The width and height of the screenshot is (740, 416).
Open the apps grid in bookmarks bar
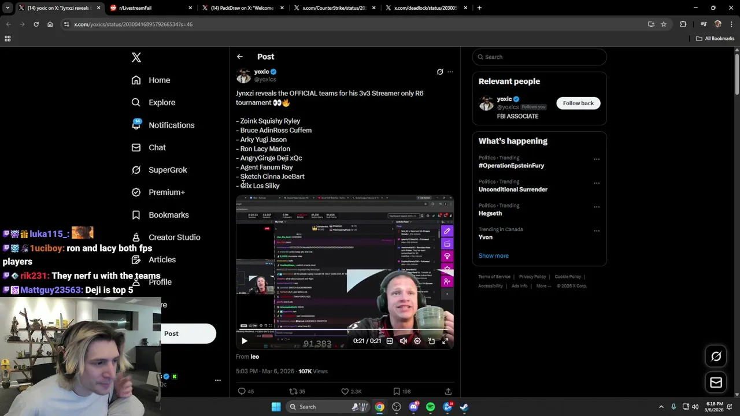8,39
